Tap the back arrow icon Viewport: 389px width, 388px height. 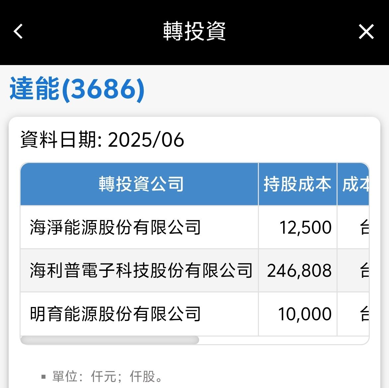point(19,32)
